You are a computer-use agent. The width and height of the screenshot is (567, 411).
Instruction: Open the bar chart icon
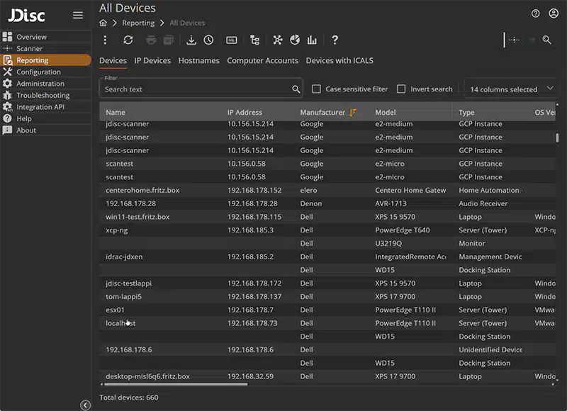pos(312,40)
